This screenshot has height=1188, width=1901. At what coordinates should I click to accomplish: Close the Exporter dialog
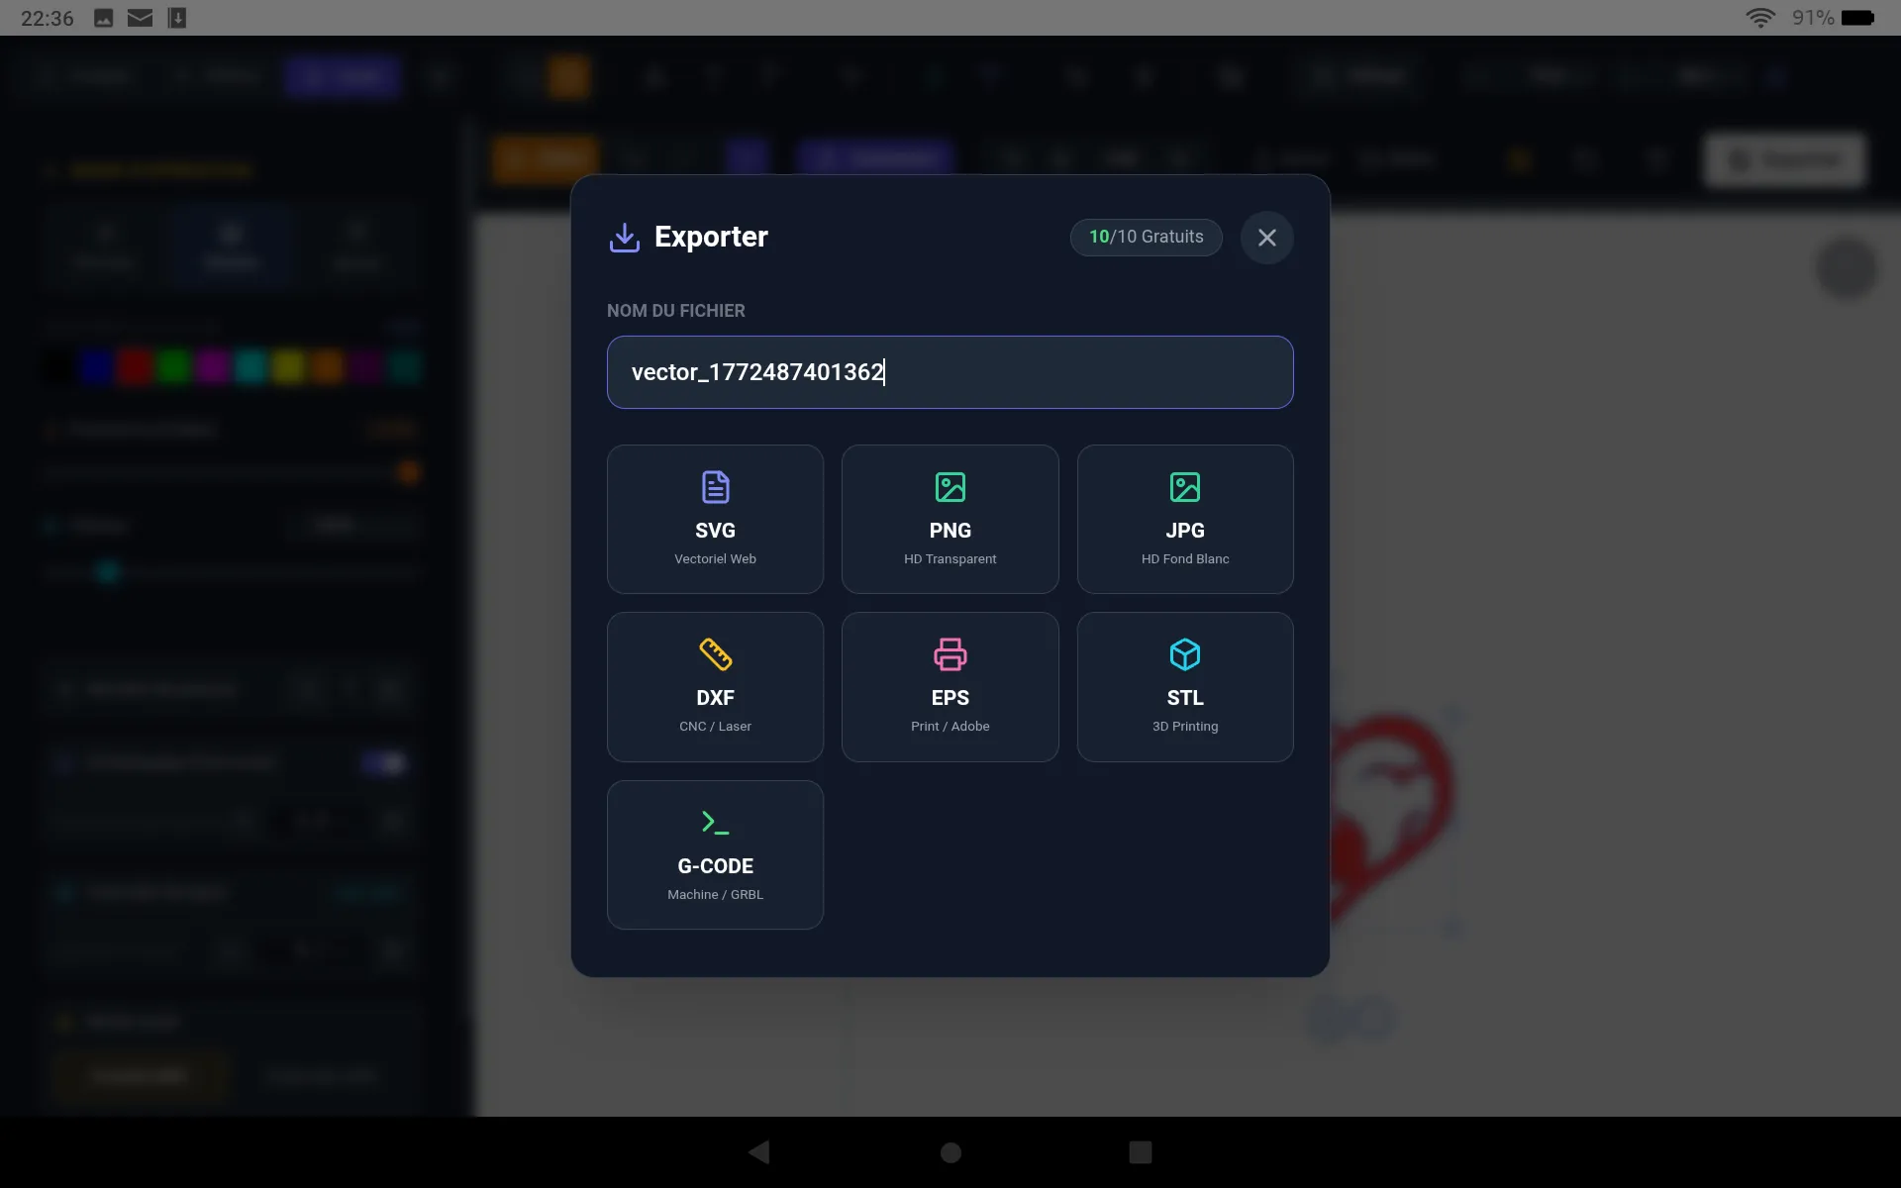(1267, 238)
